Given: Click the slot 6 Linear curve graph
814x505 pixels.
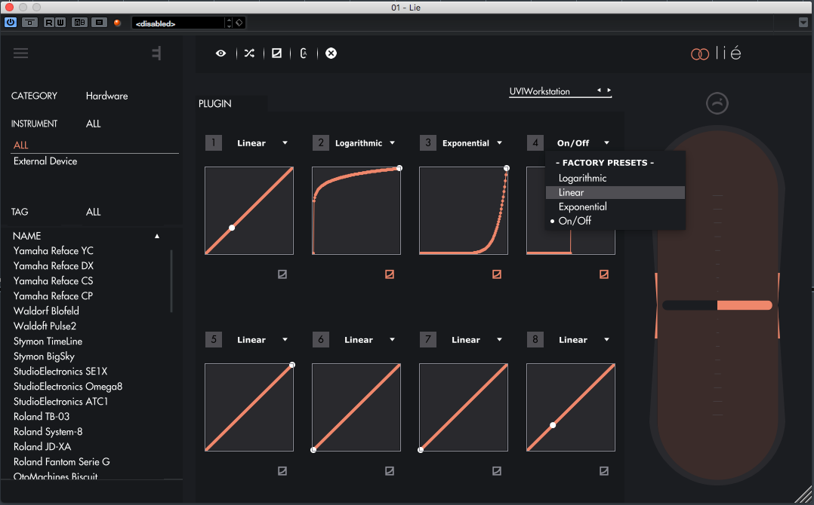Looking at the screenshot, I should pos(356,407).
